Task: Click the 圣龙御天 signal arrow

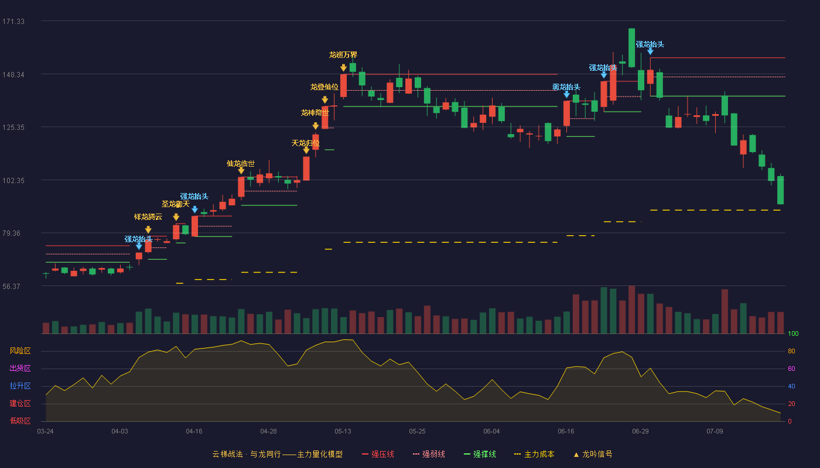Action: pyautogui.click(x=176, y=217)
